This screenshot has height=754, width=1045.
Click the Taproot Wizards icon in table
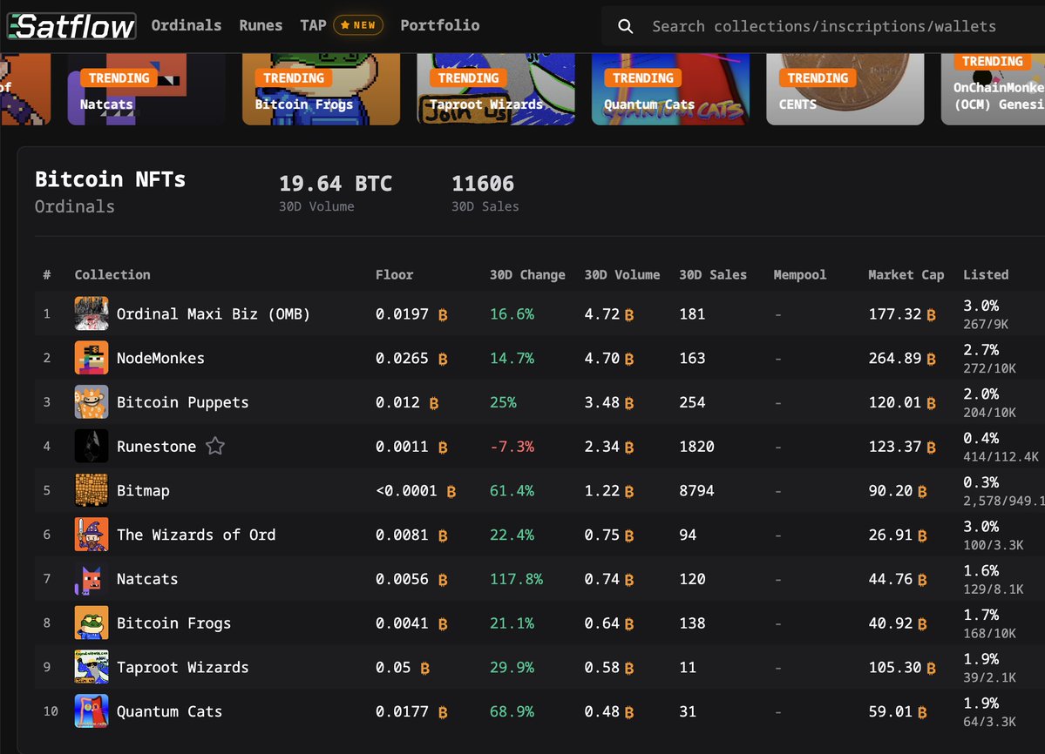tap(92, 667)
